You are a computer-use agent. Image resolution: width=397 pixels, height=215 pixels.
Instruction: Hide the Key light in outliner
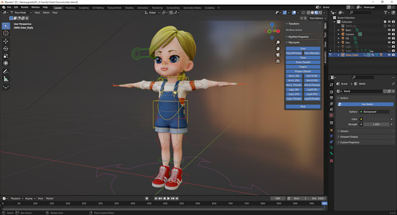click(x=389, y=42)
